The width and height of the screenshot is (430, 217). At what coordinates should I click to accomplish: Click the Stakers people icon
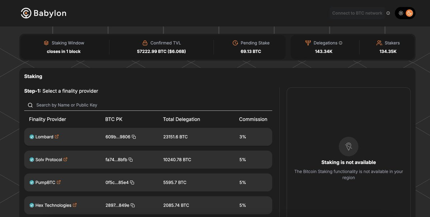[x=379, y=43]
